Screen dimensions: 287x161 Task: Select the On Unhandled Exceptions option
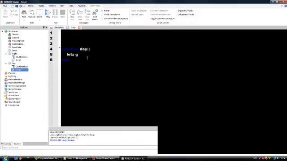point(114,19)
